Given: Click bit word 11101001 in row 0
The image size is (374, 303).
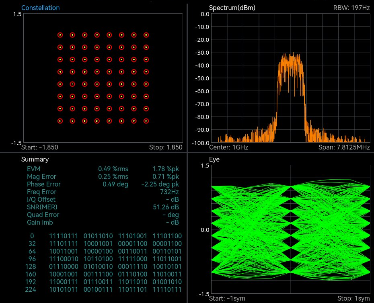Looking at the screenshot, I should 133,236.
